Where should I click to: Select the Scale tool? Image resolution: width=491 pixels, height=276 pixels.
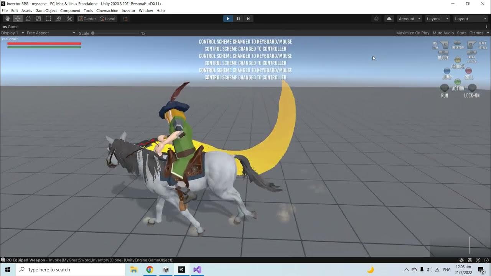click(38, 19)
